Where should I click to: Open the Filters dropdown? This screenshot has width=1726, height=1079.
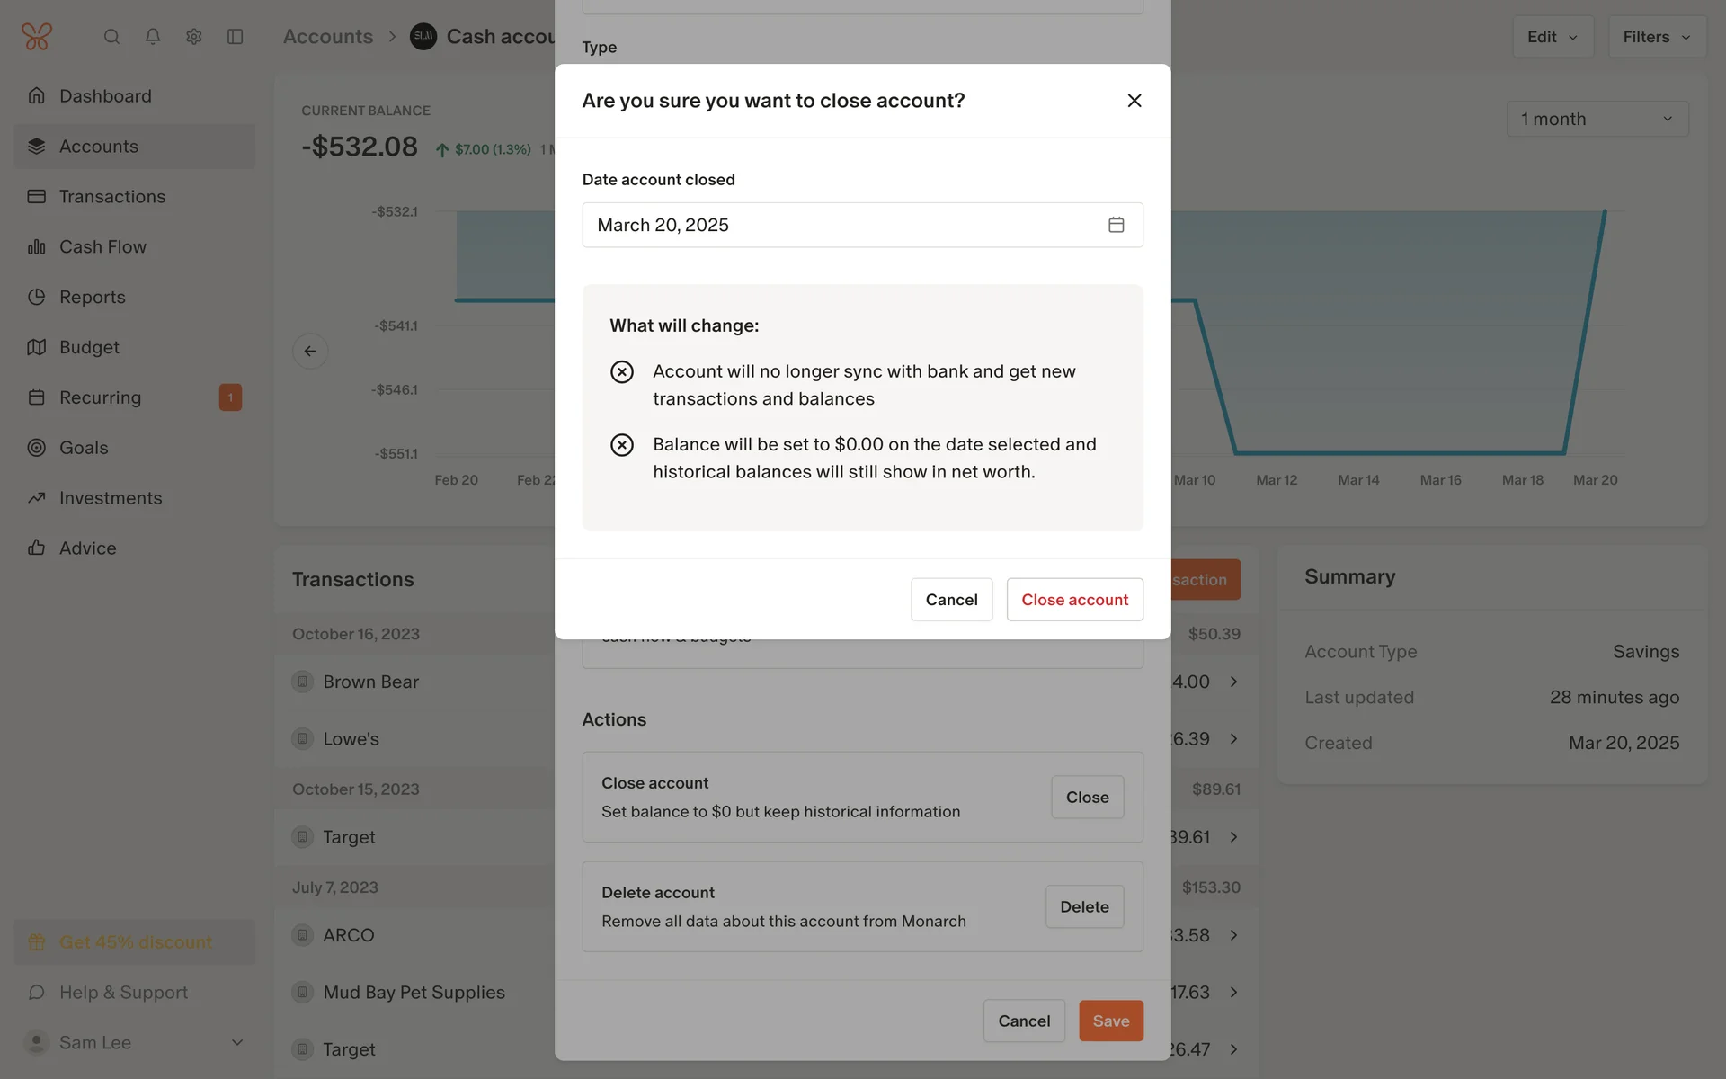[x=1656, y=37]
